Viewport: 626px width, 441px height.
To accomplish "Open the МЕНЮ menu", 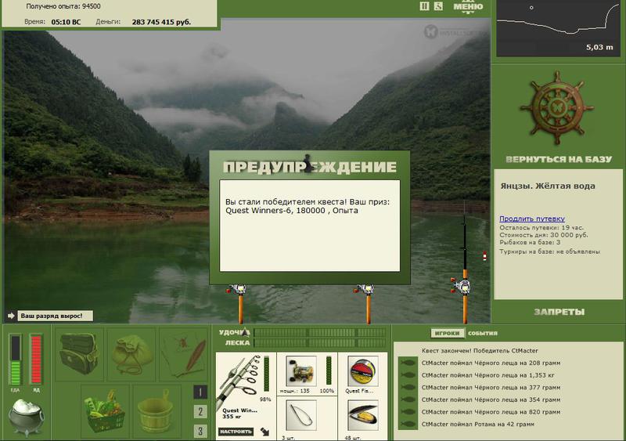I will coord(468,7).
